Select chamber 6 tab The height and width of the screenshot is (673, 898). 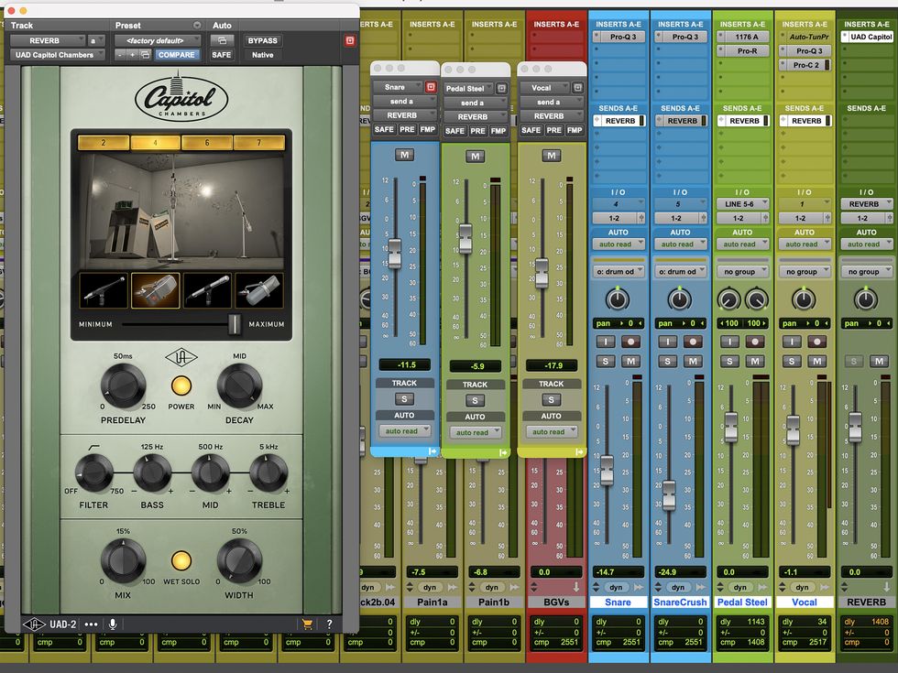point(207,143)
